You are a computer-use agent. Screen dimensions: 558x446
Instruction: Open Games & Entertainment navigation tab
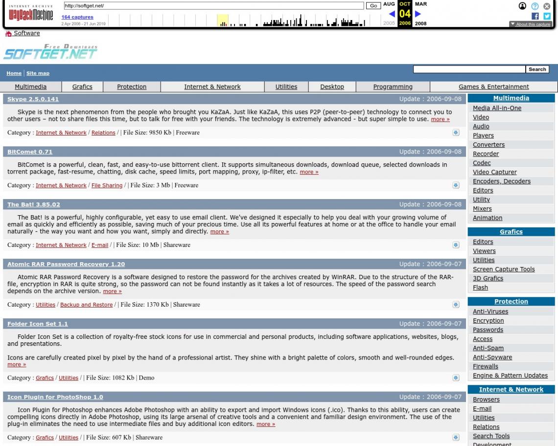tap(493, 87)
